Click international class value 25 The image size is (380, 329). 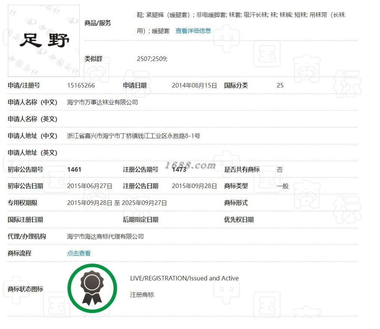pyautogui.click(x=280, y=86)
